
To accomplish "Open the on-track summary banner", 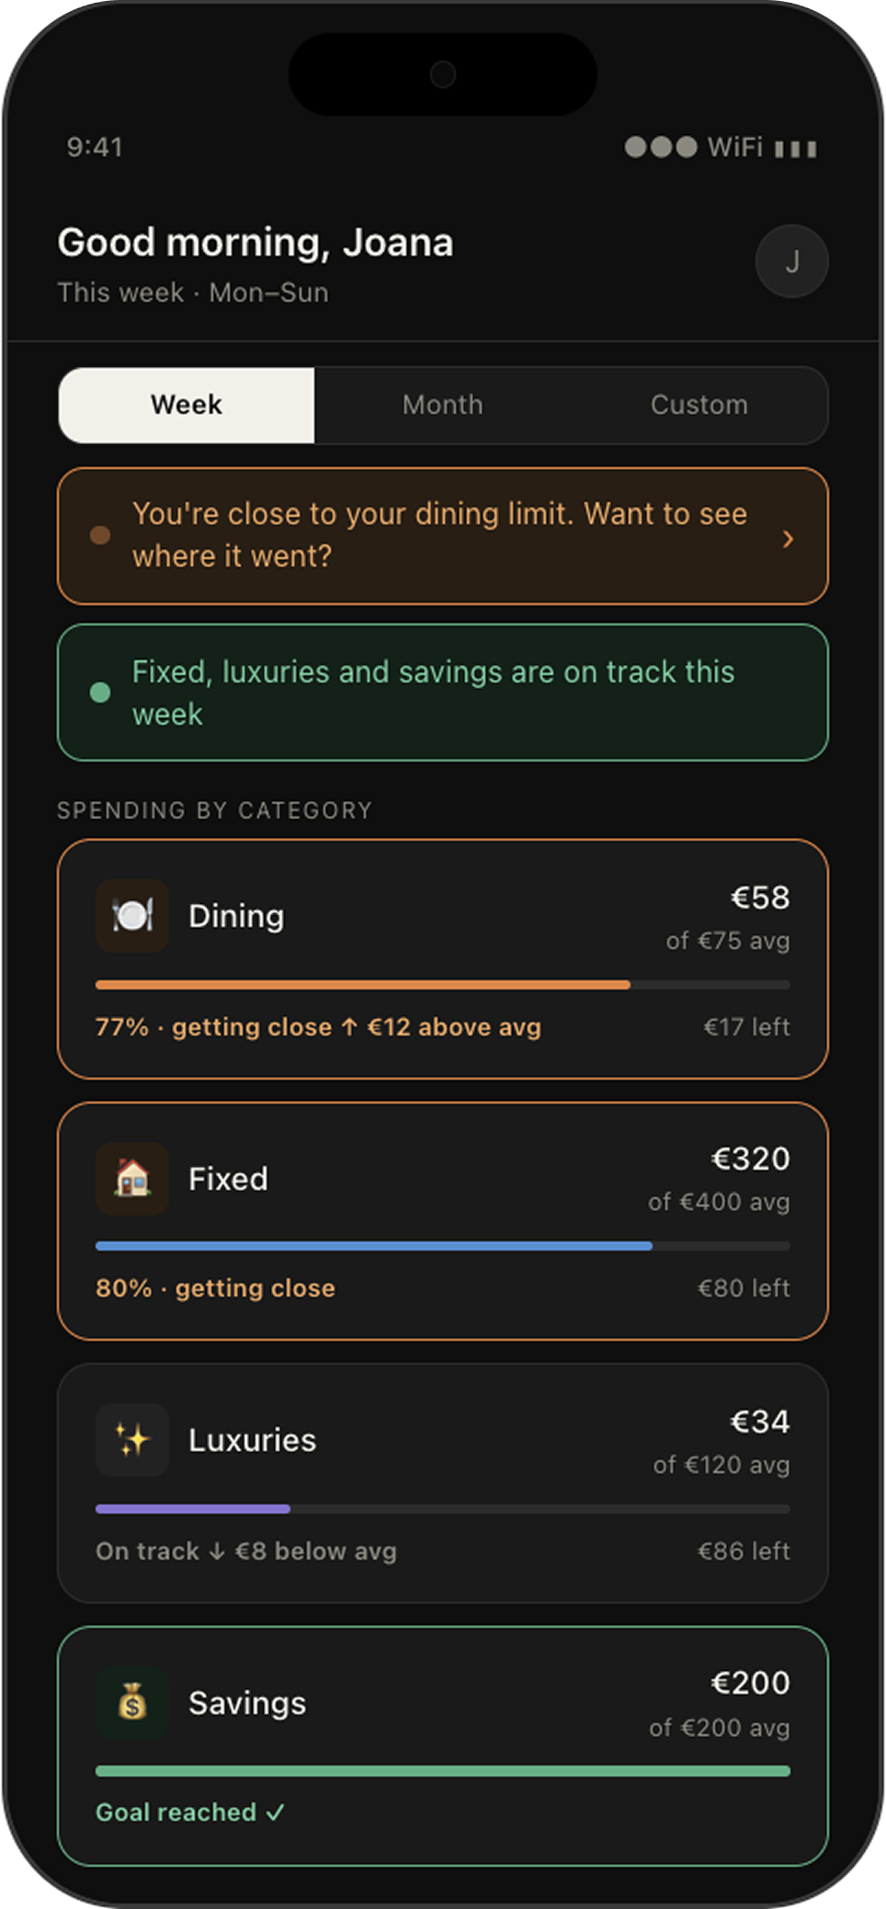I will 443,692.
